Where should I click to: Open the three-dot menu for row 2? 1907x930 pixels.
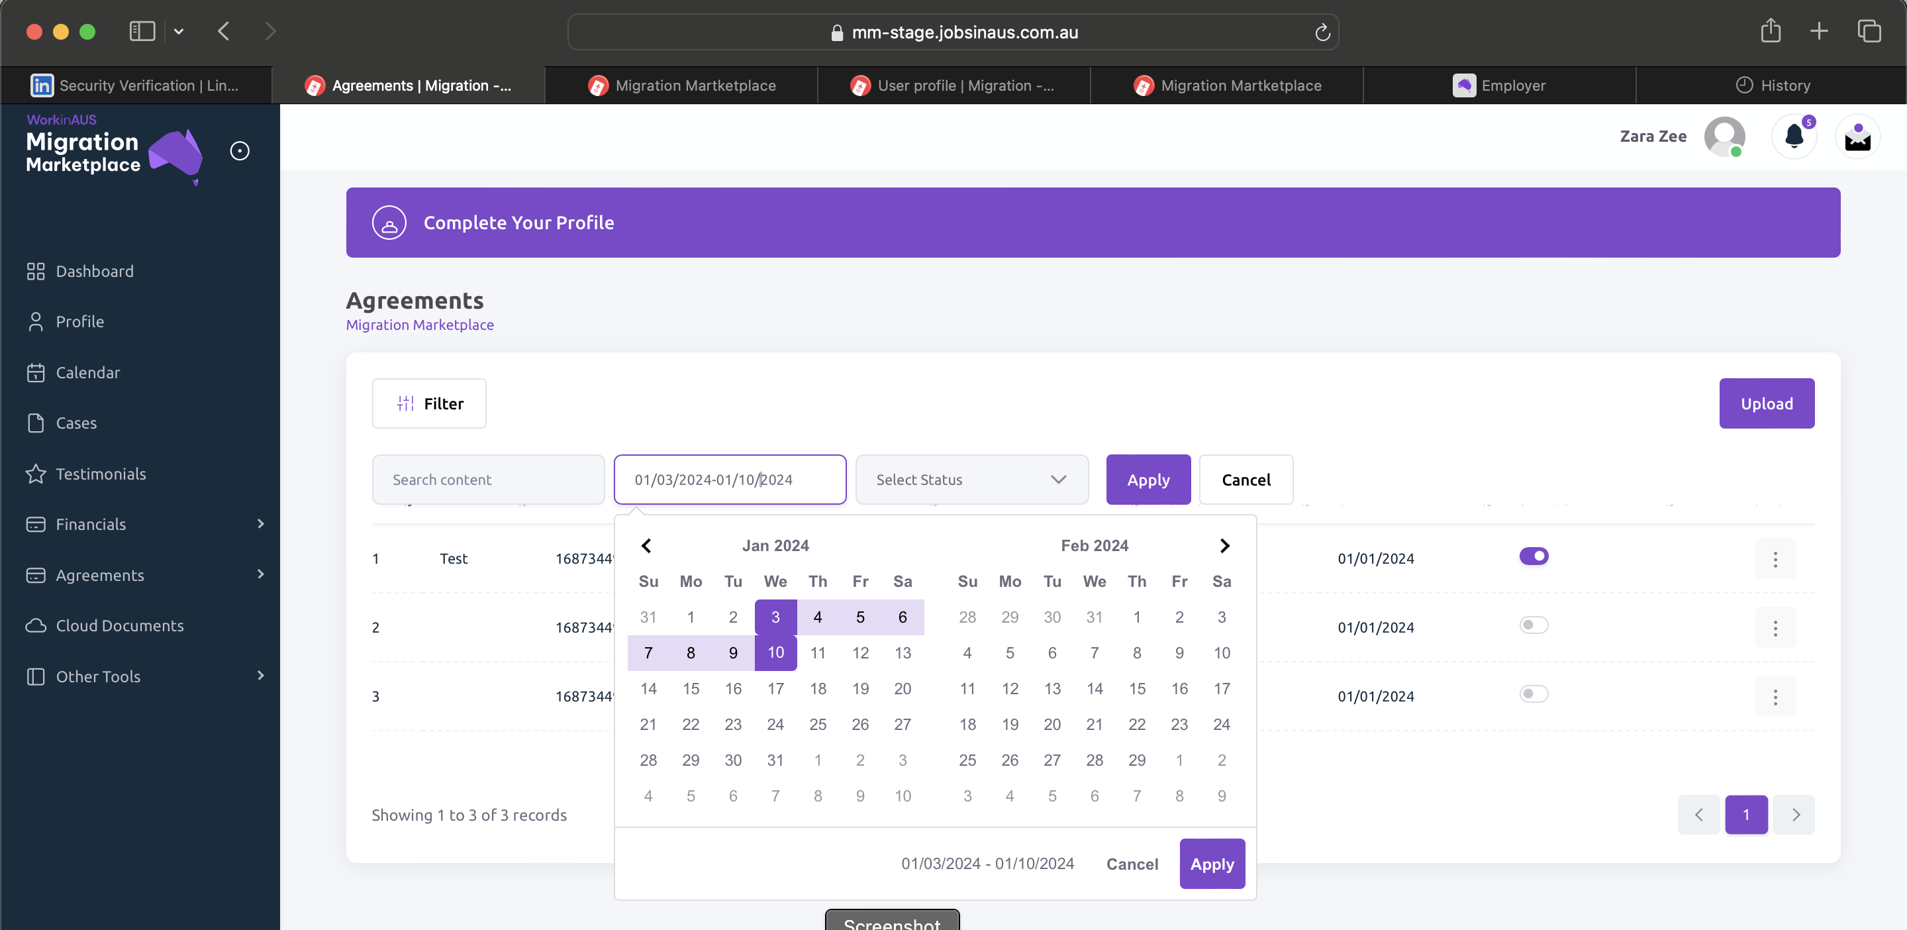[x=1775, y=628]
